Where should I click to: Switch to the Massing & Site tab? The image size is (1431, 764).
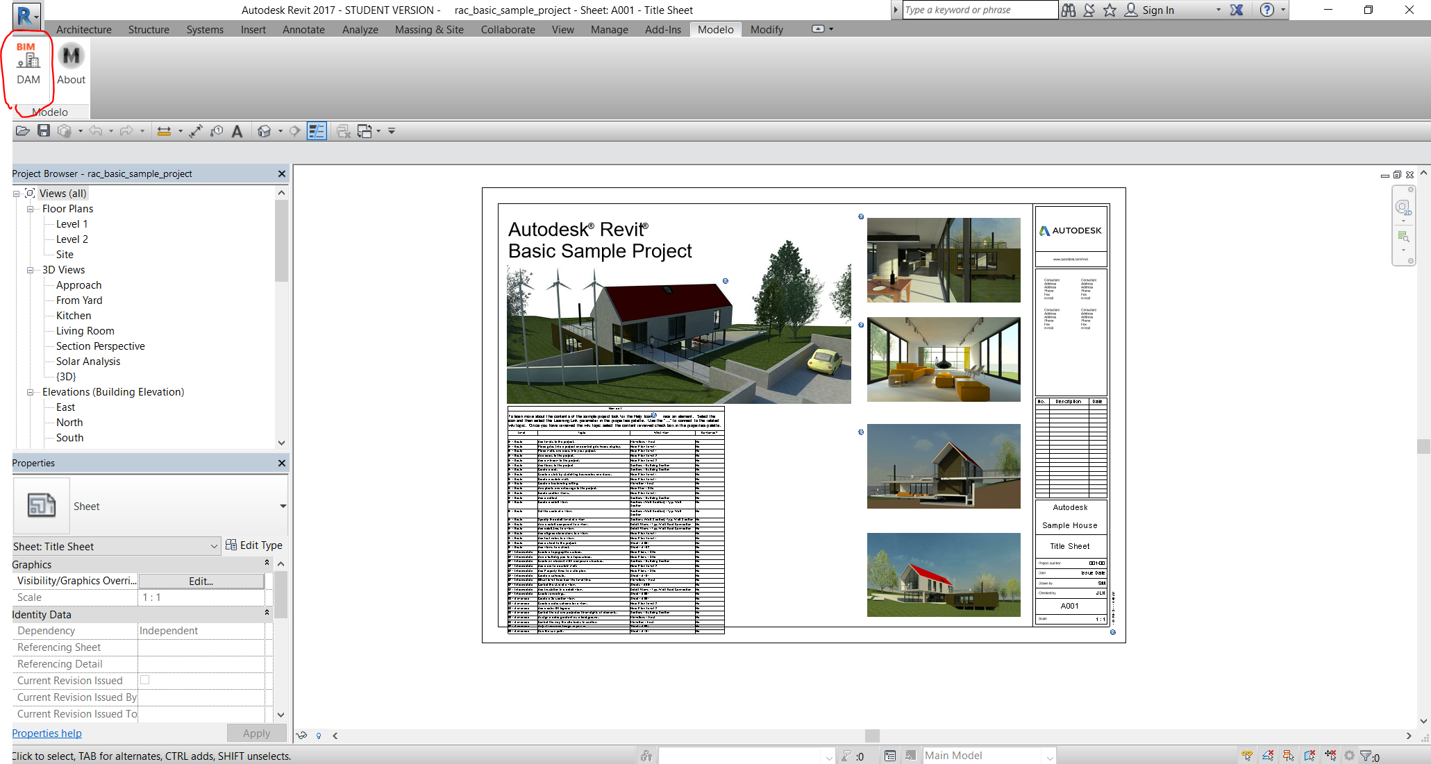click(429, 29)
